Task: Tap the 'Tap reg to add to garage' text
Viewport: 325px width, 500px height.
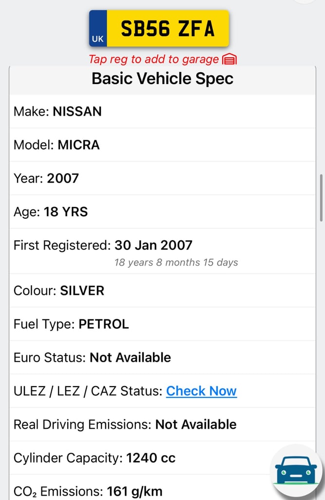Action: [153, 60]
